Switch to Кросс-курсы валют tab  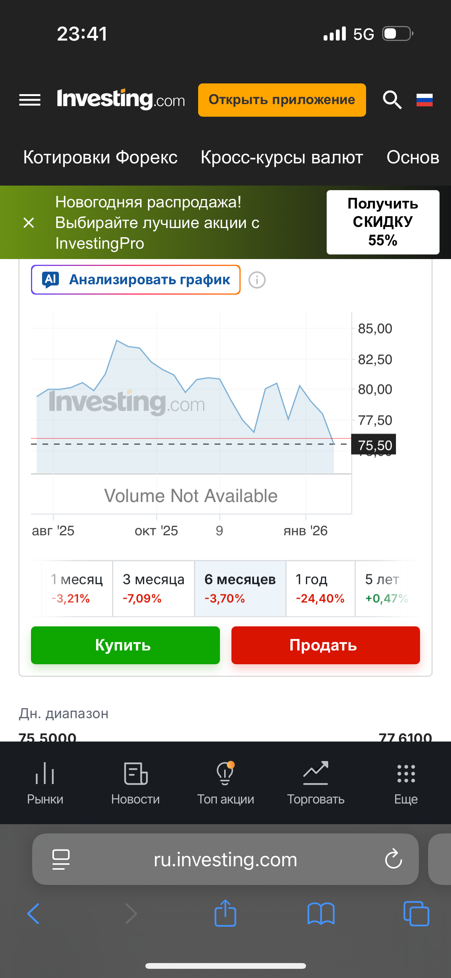[282, 157]
